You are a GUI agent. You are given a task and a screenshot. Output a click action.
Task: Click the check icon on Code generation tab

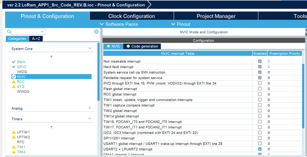[x=128, y=46]
